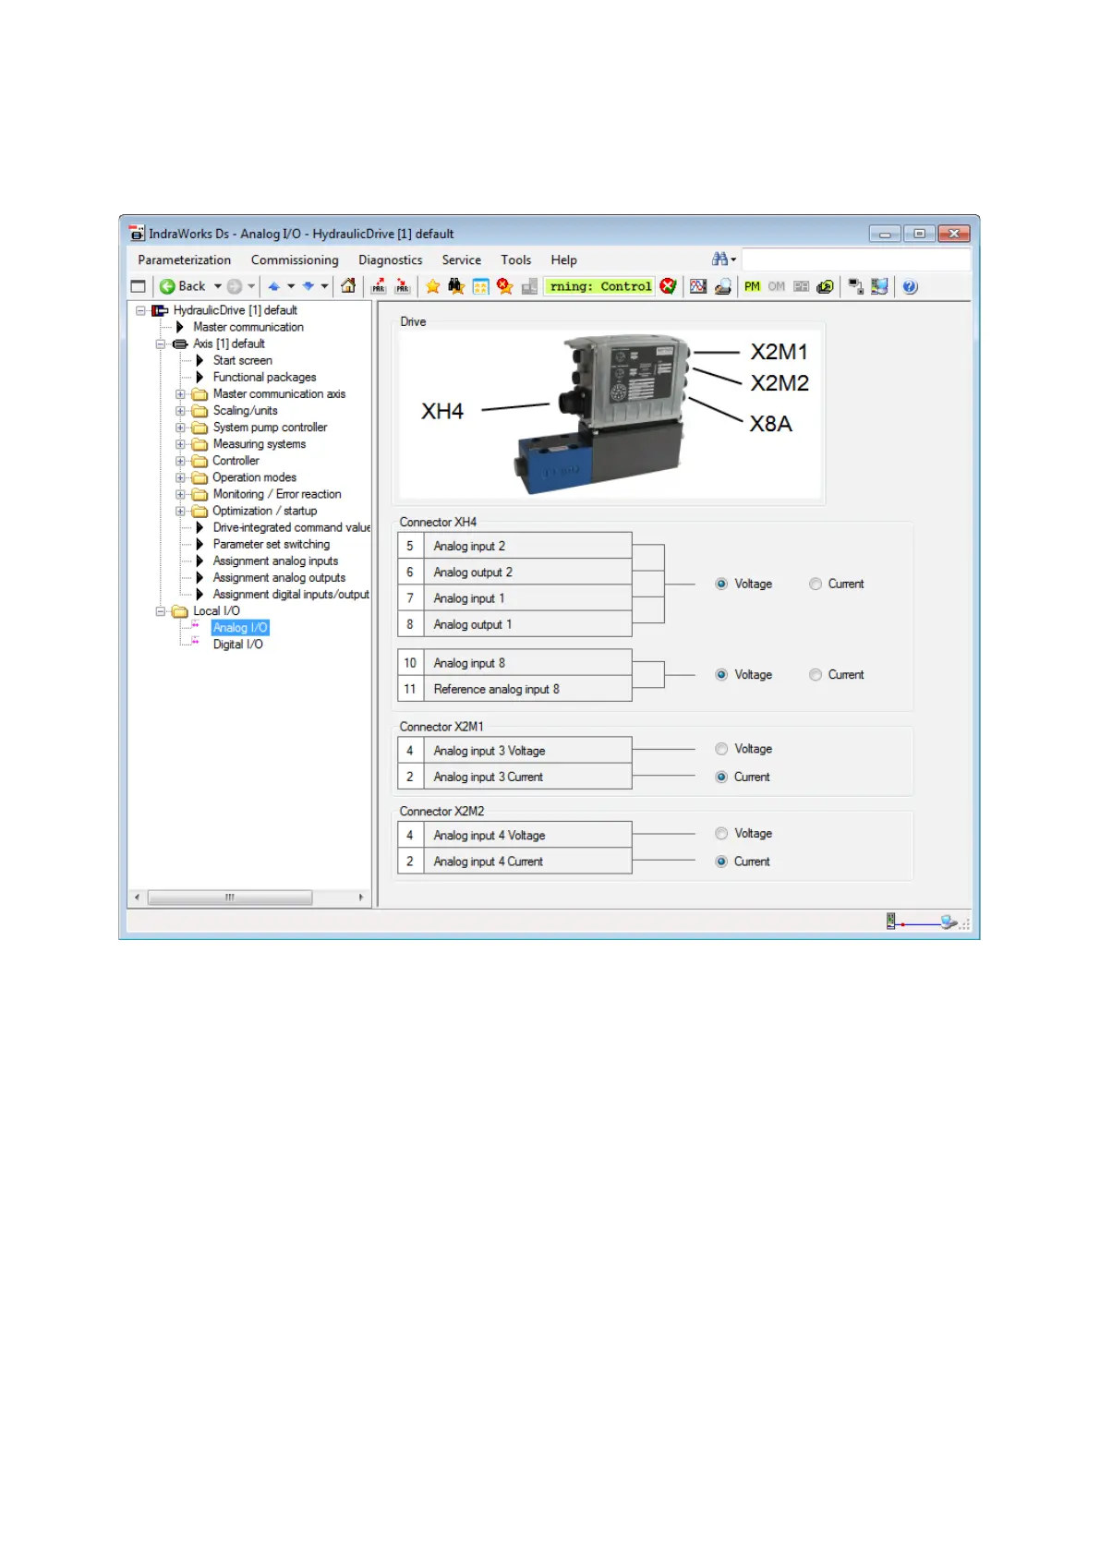
Task: Open the blue help question mark icon
Action: click(910, 286)
